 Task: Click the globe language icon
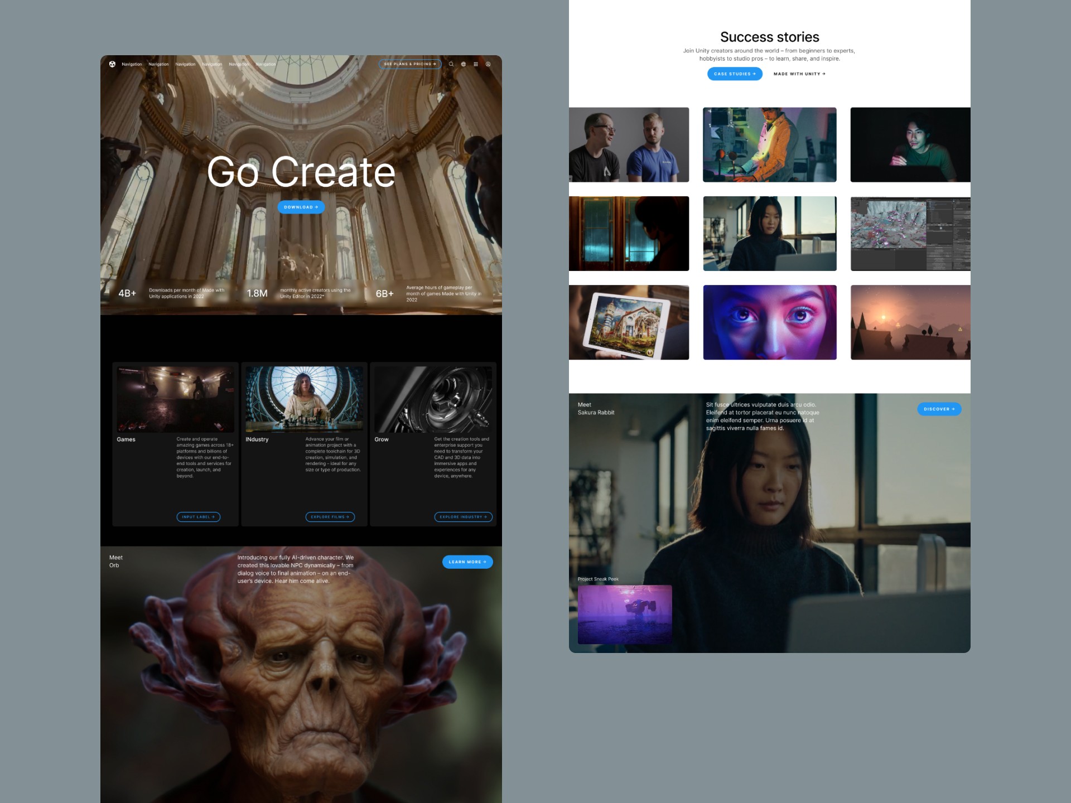pyautogui.click(x=464, y=64)
